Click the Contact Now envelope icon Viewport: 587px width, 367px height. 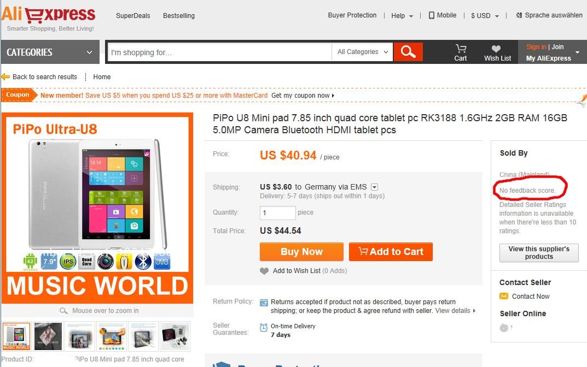coord(504,296)
